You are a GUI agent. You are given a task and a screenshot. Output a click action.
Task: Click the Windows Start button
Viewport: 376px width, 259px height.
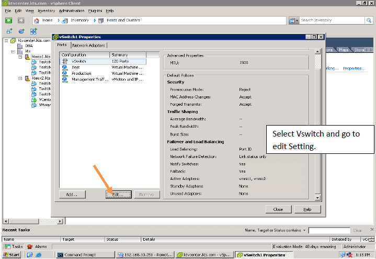coord(12,255)
